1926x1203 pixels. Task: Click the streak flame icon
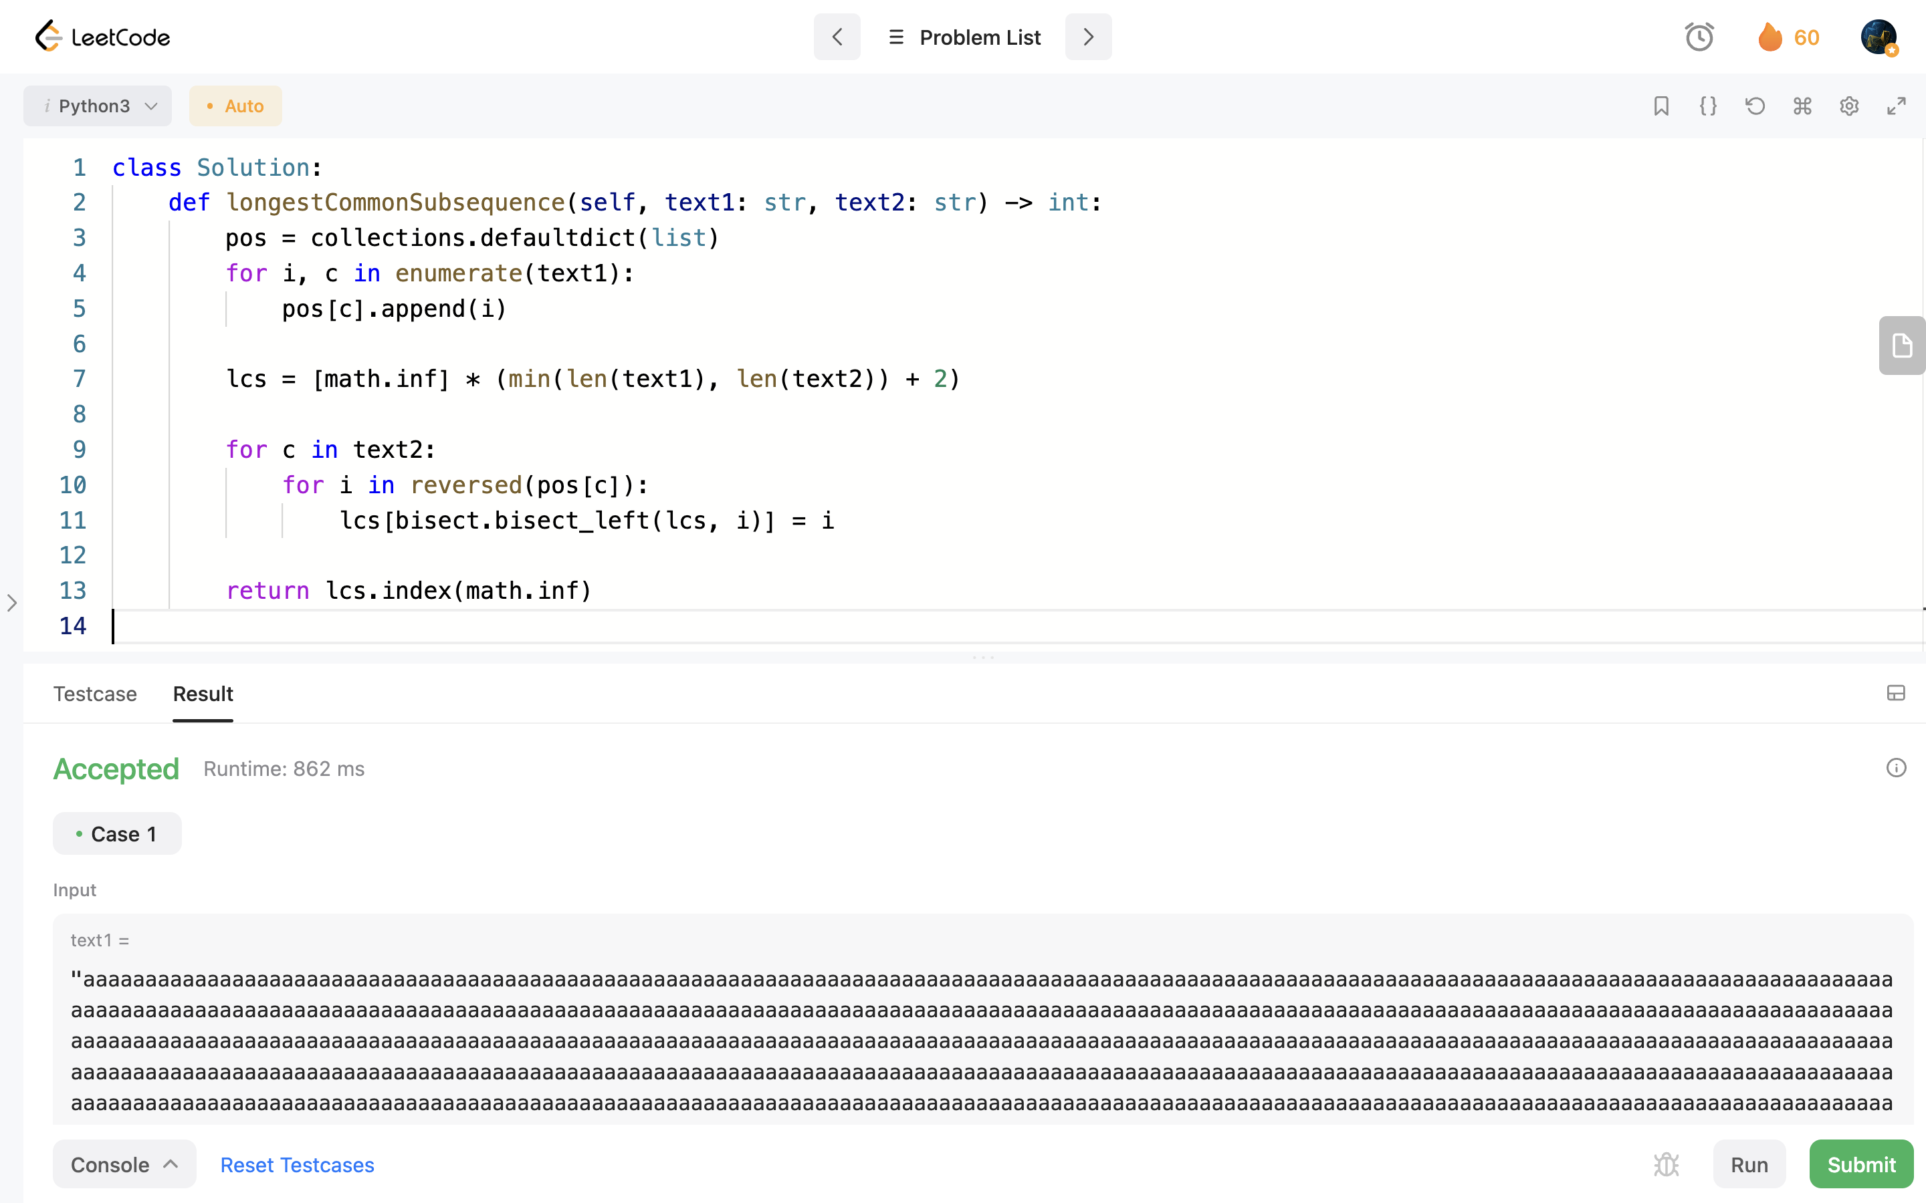pos(1770,37)
